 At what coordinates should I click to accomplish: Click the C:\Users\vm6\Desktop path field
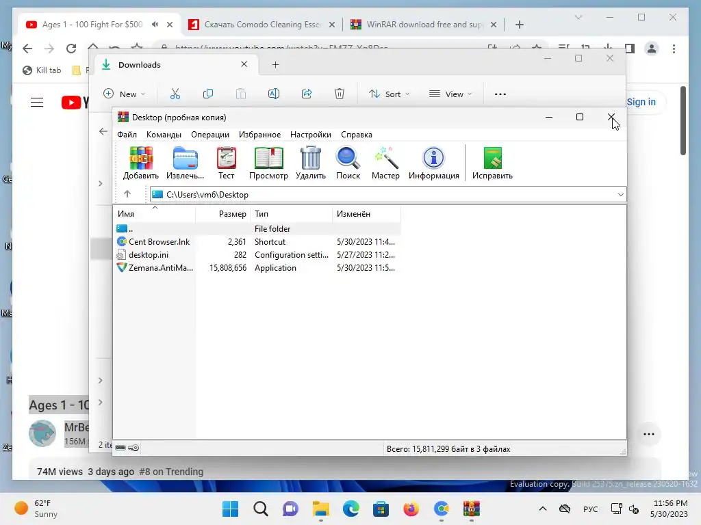(388, 195)
